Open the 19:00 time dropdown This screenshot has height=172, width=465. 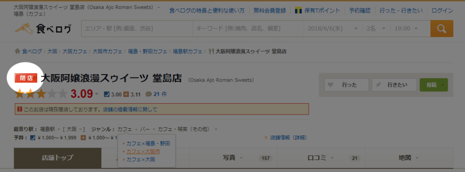point(406,29)
